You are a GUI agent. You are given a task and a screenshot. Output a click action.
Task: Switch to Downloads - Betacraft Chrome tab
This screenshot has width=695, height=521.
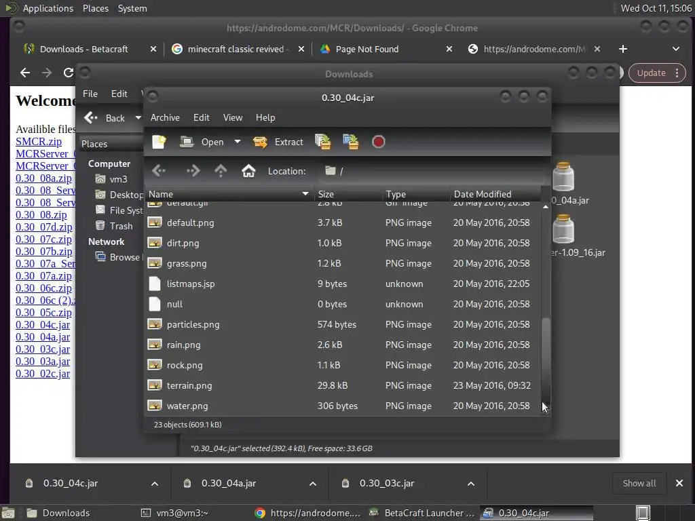(x=83, y=49)
